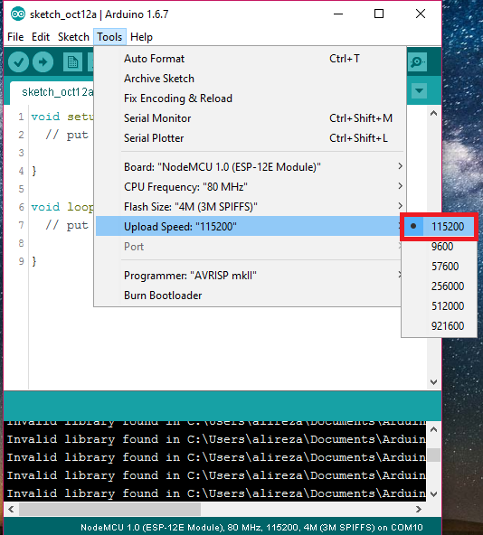The height and width of the screenshot is (535, 483).
Task: Close the Tools menu
Action: coord(109,37)
